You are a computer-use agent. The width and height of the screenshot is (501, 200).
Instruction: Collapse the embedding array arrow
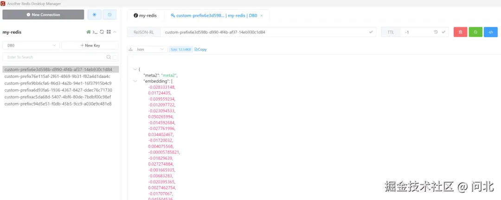135,81
